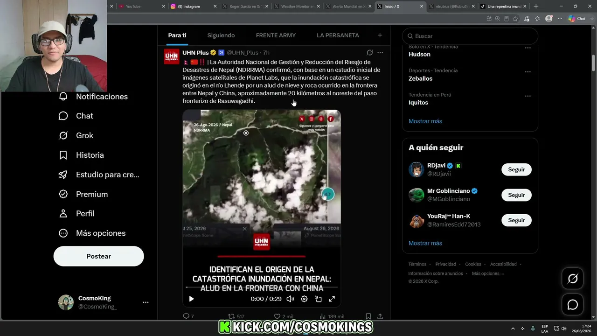The height and width of the screenshot is (336, 597).
Task: Open the Cookies footer link
Action: pos(473,264)
